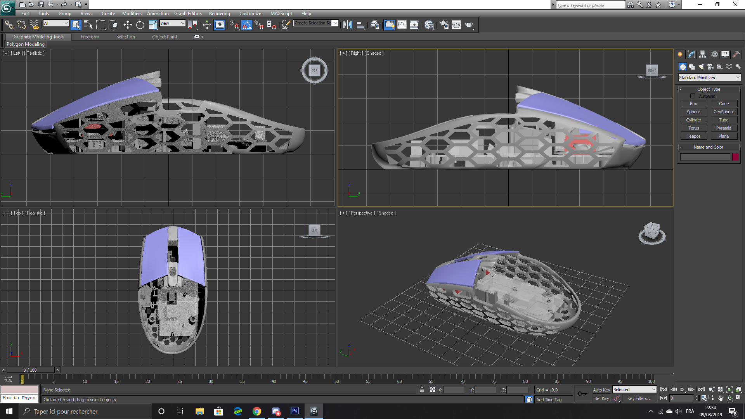Image resolution: width=745 pixels, height=419 pixels.
Task: Select the Space Warps category icon
Action: coord(729,67)
